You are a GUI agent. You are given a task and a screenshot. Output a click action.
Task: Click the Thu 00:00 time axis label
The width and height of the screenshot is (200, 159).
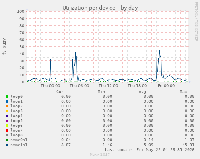pyautogui.click(x=50, y=85)
